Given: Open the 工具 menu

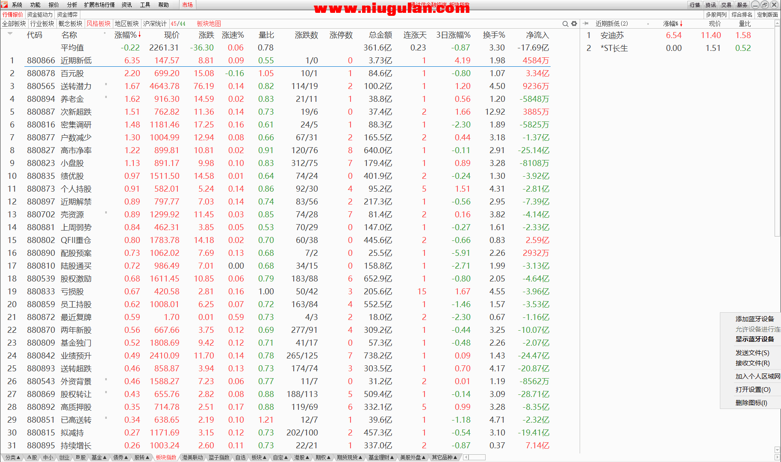Looking at the screenshot, I should coord(145,5).
